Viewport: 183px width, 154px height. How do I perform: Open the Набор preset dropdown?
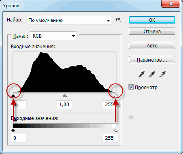pyautogui.click(x=69, y=20)
